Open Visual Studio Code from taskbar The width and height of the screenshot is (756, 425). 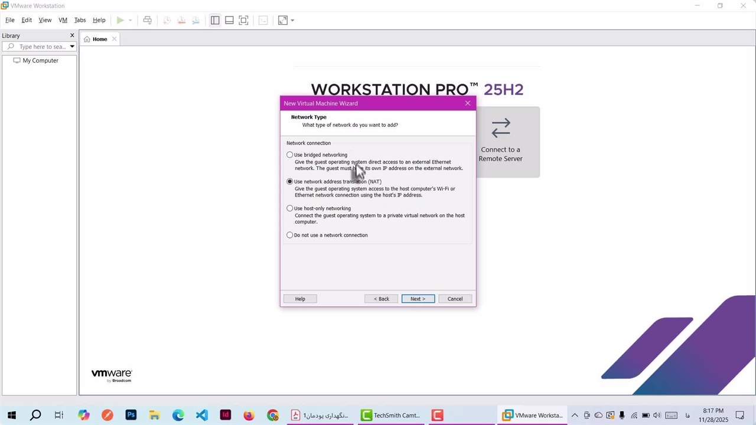[202, 415]
